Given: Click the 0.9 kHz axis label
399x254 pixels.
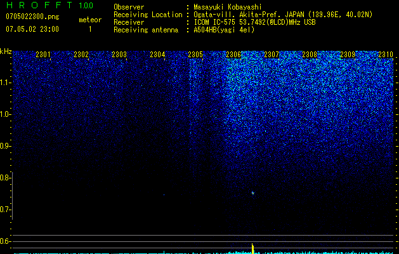Looking at the screenshot, I should point(6,146).
